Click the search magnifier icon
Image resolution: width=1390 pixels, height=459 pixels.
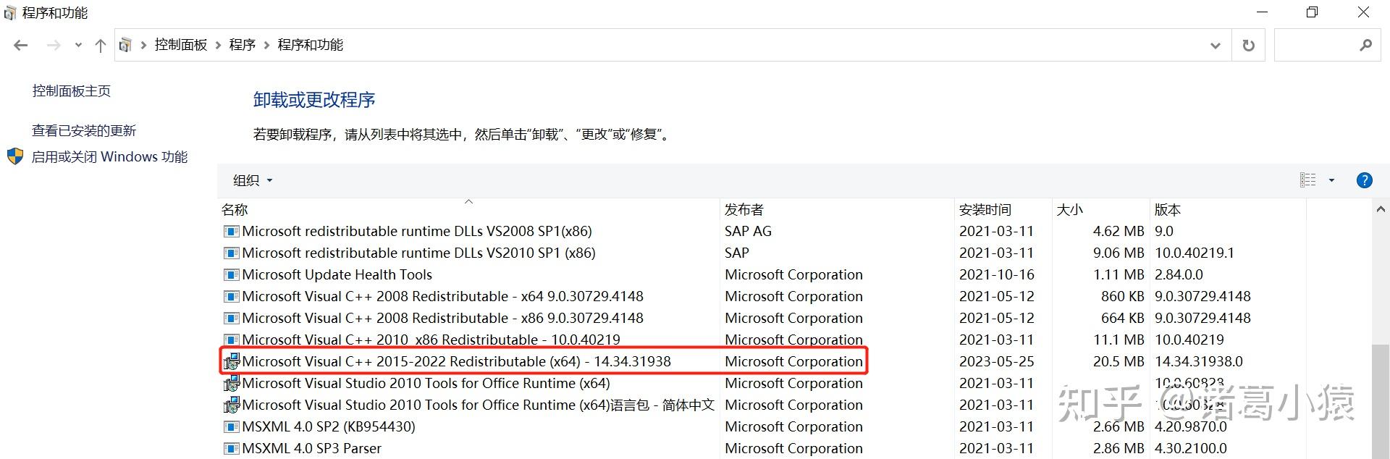point(1365,45)
